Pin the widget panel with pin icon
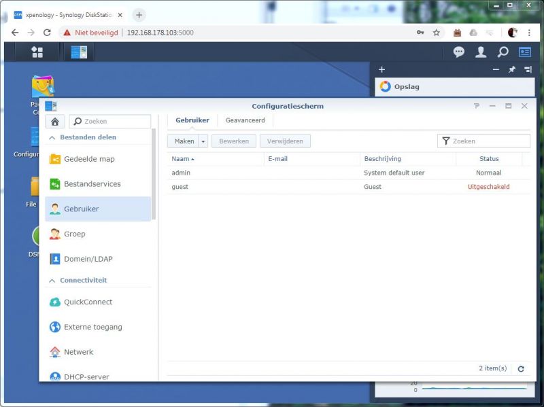Image resolution: width=544 pixels, height=407 pixels. [x=512, y=69]
